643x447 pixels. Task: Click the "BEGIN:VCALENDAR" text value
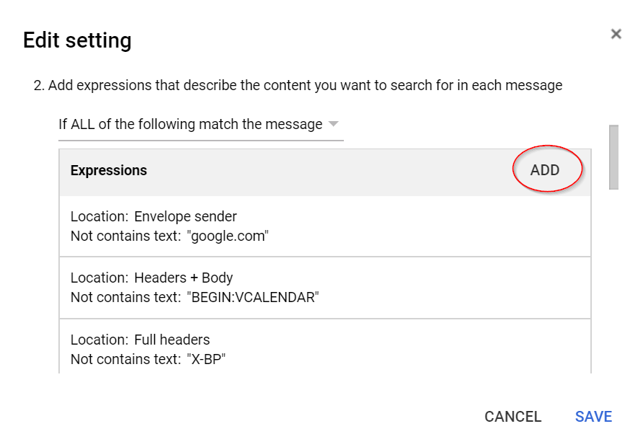click(x=252, y=297)
